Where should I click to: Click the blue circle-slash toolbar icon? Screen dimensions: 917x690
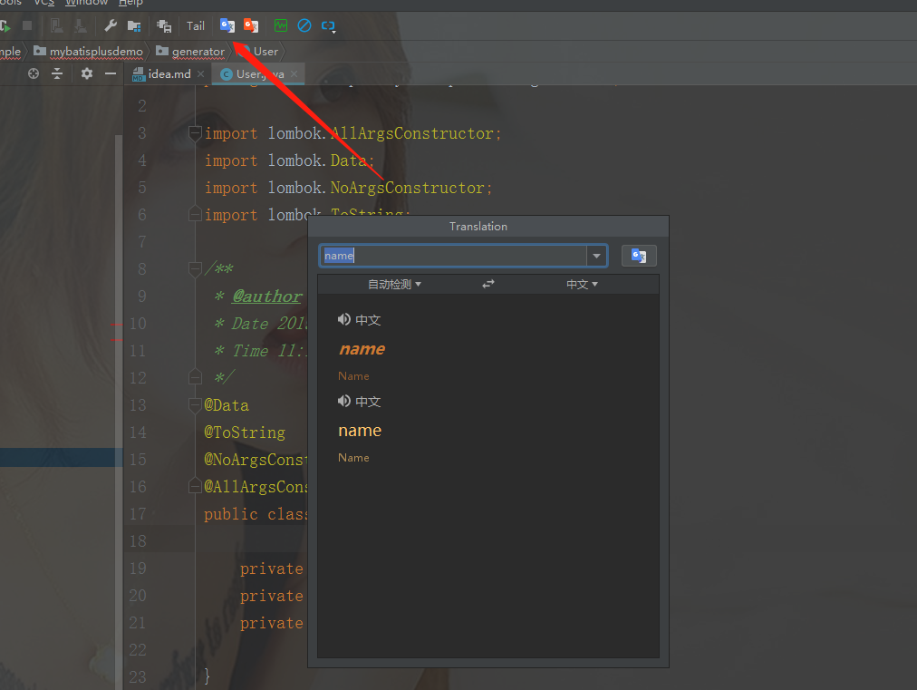click(x=304, y=25)
